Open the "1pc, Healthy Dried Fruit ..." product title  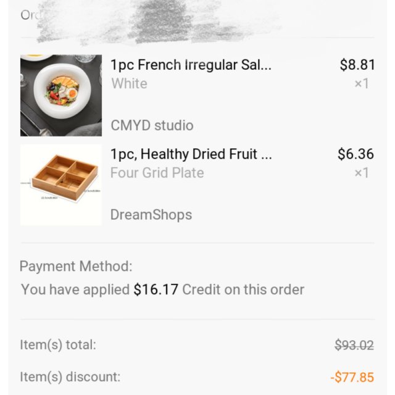191,154
